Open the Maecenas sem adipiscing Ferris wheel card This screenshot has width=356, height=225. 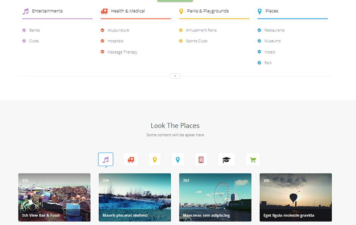coord(215,197)
